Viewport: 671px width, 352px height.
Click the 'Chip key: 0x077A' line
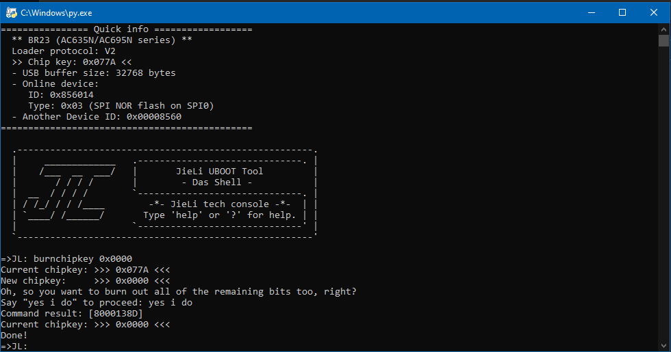point(71,62)
